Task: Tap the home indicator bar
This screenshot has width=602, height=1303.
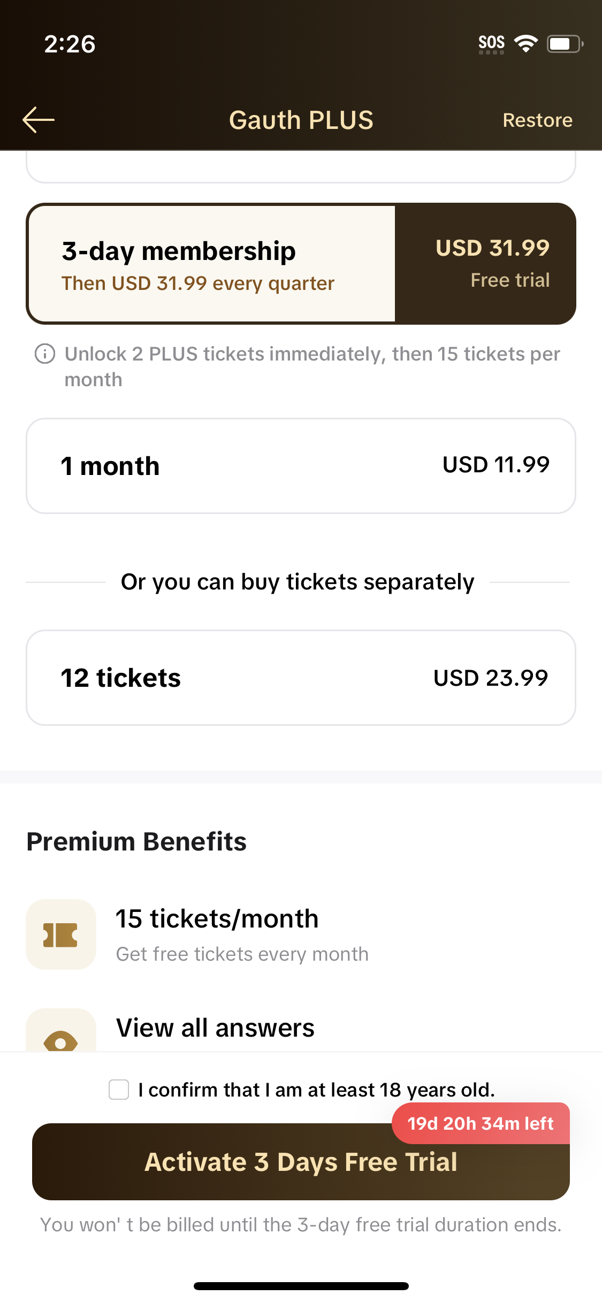Action: 301,1286
